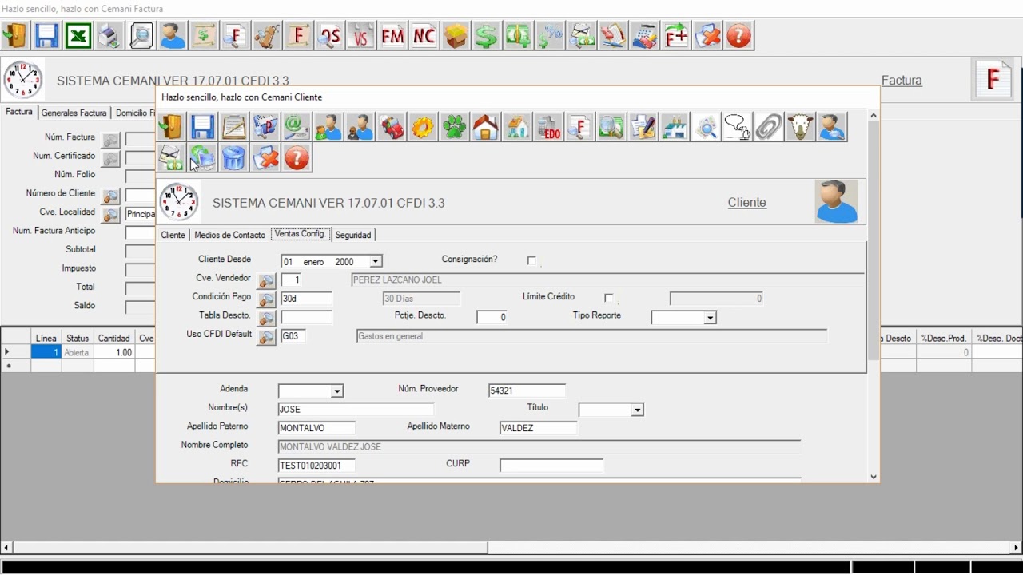Click the Condición Pago field showing 30d
The width and height of the screenshot is (1023, 575).
(x=306, y=299)
